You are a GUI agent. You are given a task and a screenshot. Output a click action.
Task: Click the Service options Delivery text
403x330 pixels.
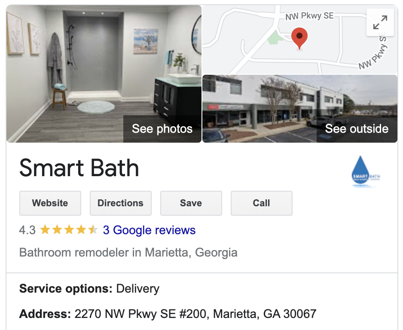pyautogui.click(x=89, y=289)
